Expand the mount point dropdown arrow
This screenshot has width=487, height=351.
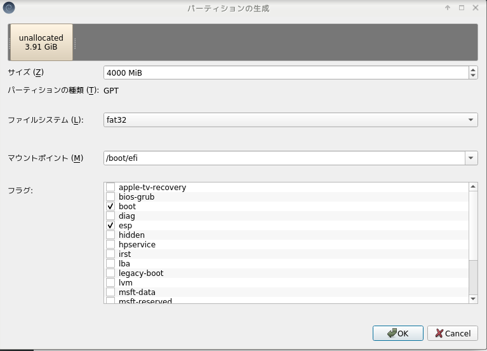pyautogui.click(x=471, y=158)
